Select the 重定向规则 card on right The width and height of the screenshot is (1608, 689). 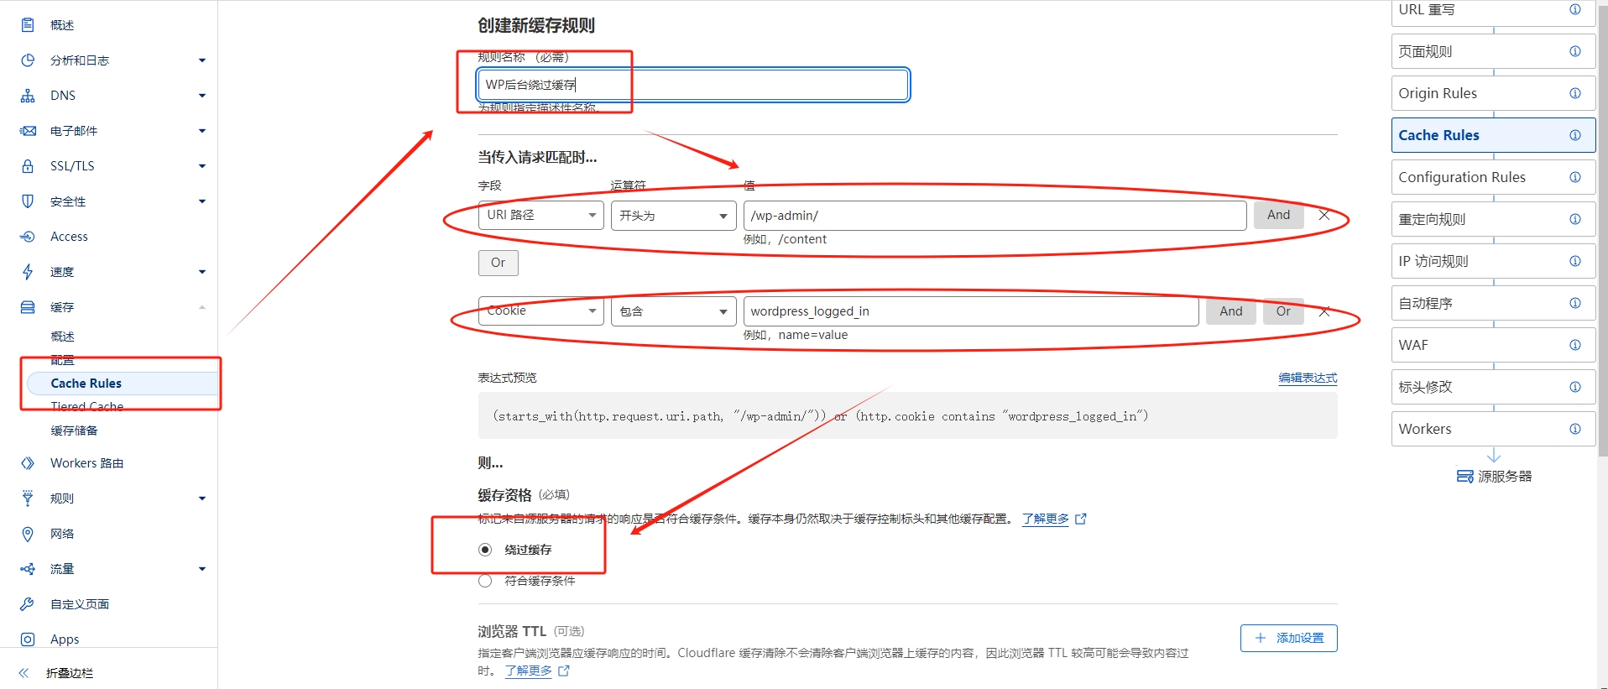(1493, 219)
